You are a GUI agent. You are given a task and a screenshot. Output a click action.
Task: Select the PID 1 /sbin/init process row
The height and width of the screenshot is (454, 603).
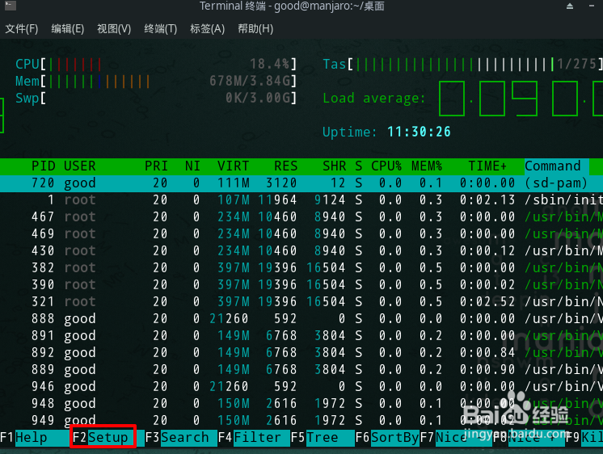click(x=301, y=200)
